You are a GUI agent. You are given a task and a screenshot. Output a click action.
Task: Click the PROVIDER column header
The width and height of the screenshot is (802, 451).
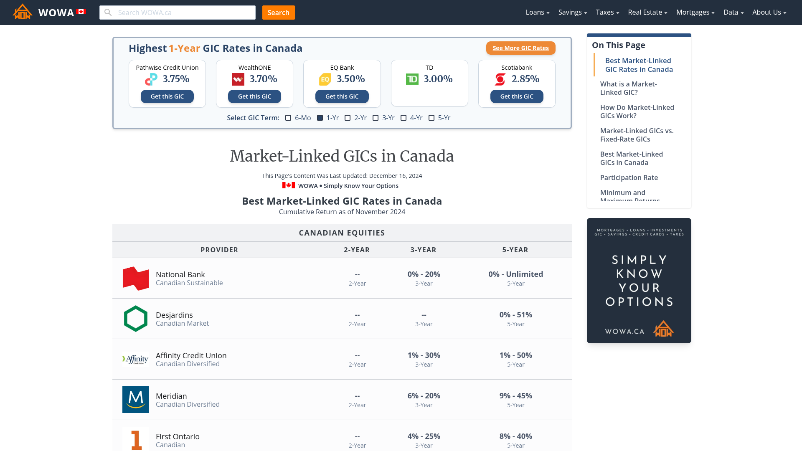click(x=219, y=250)
